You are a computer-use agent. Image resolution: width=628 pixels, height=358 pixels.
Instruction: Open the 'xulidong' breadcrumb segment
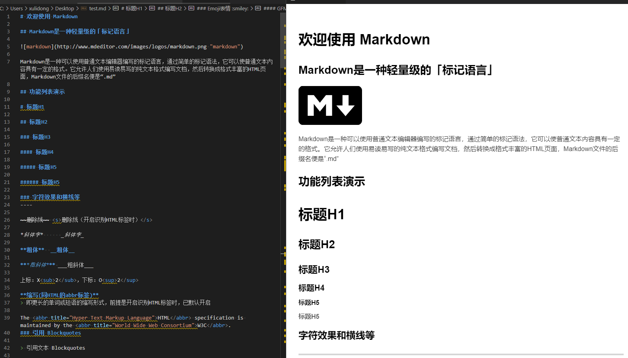tap(39, 8)
